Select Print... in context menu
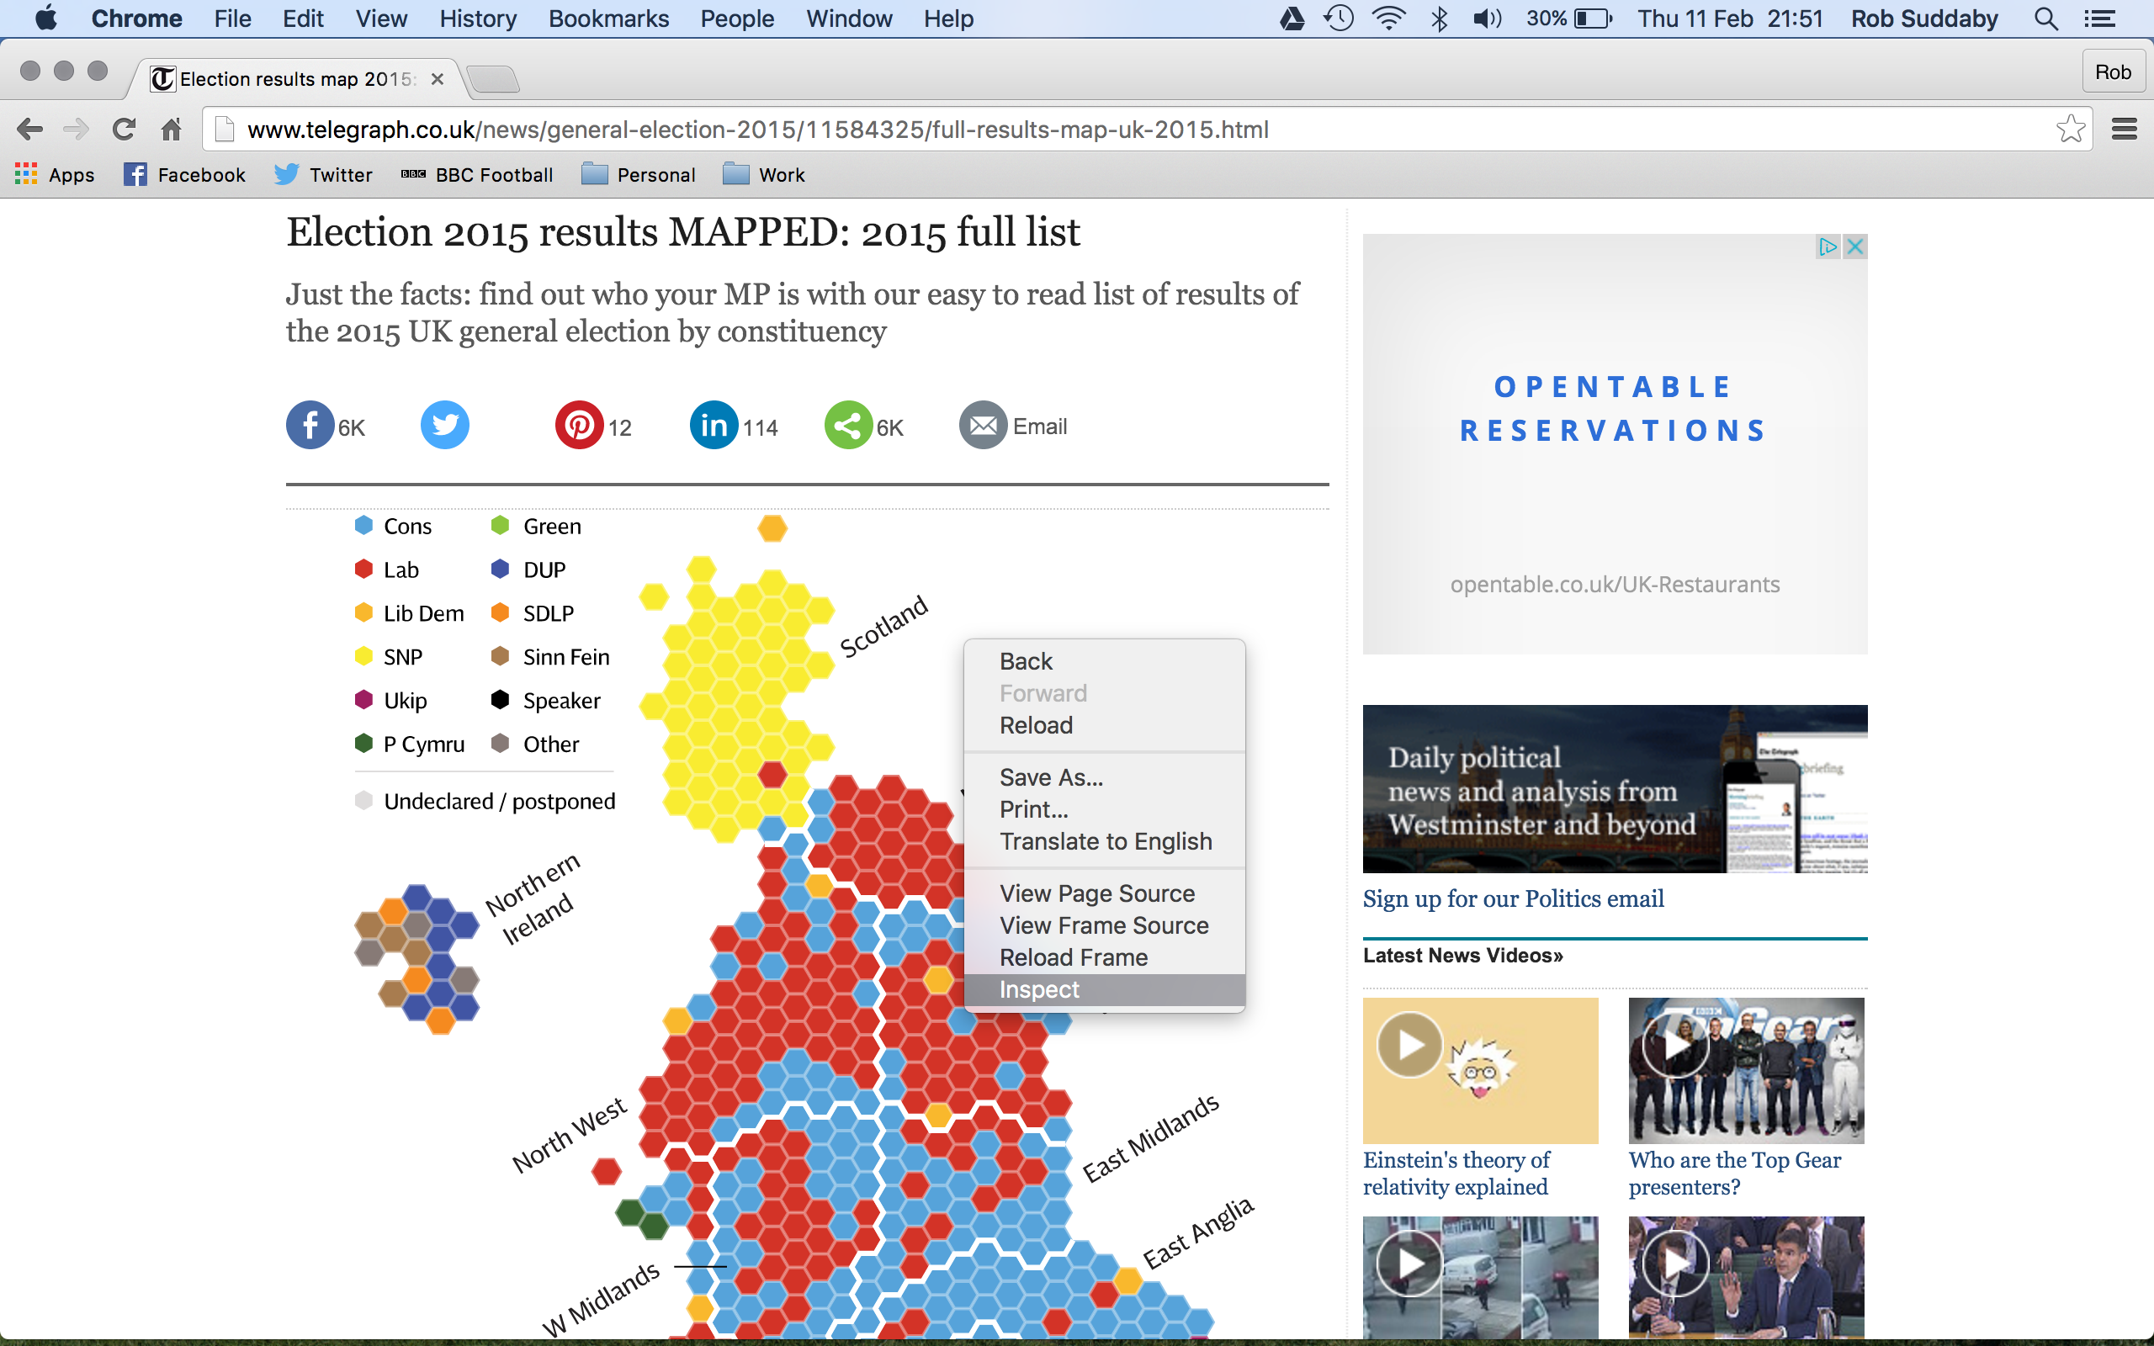Viewport: 2154px width, 1346px height. tap(1104, 809)
